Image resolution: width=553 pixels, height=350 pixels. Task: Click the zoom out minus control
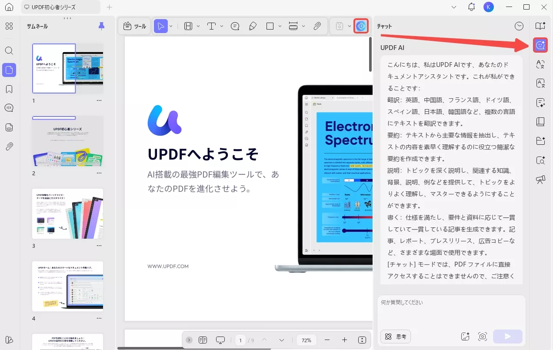pyautogui.click(x=327, y=340)
